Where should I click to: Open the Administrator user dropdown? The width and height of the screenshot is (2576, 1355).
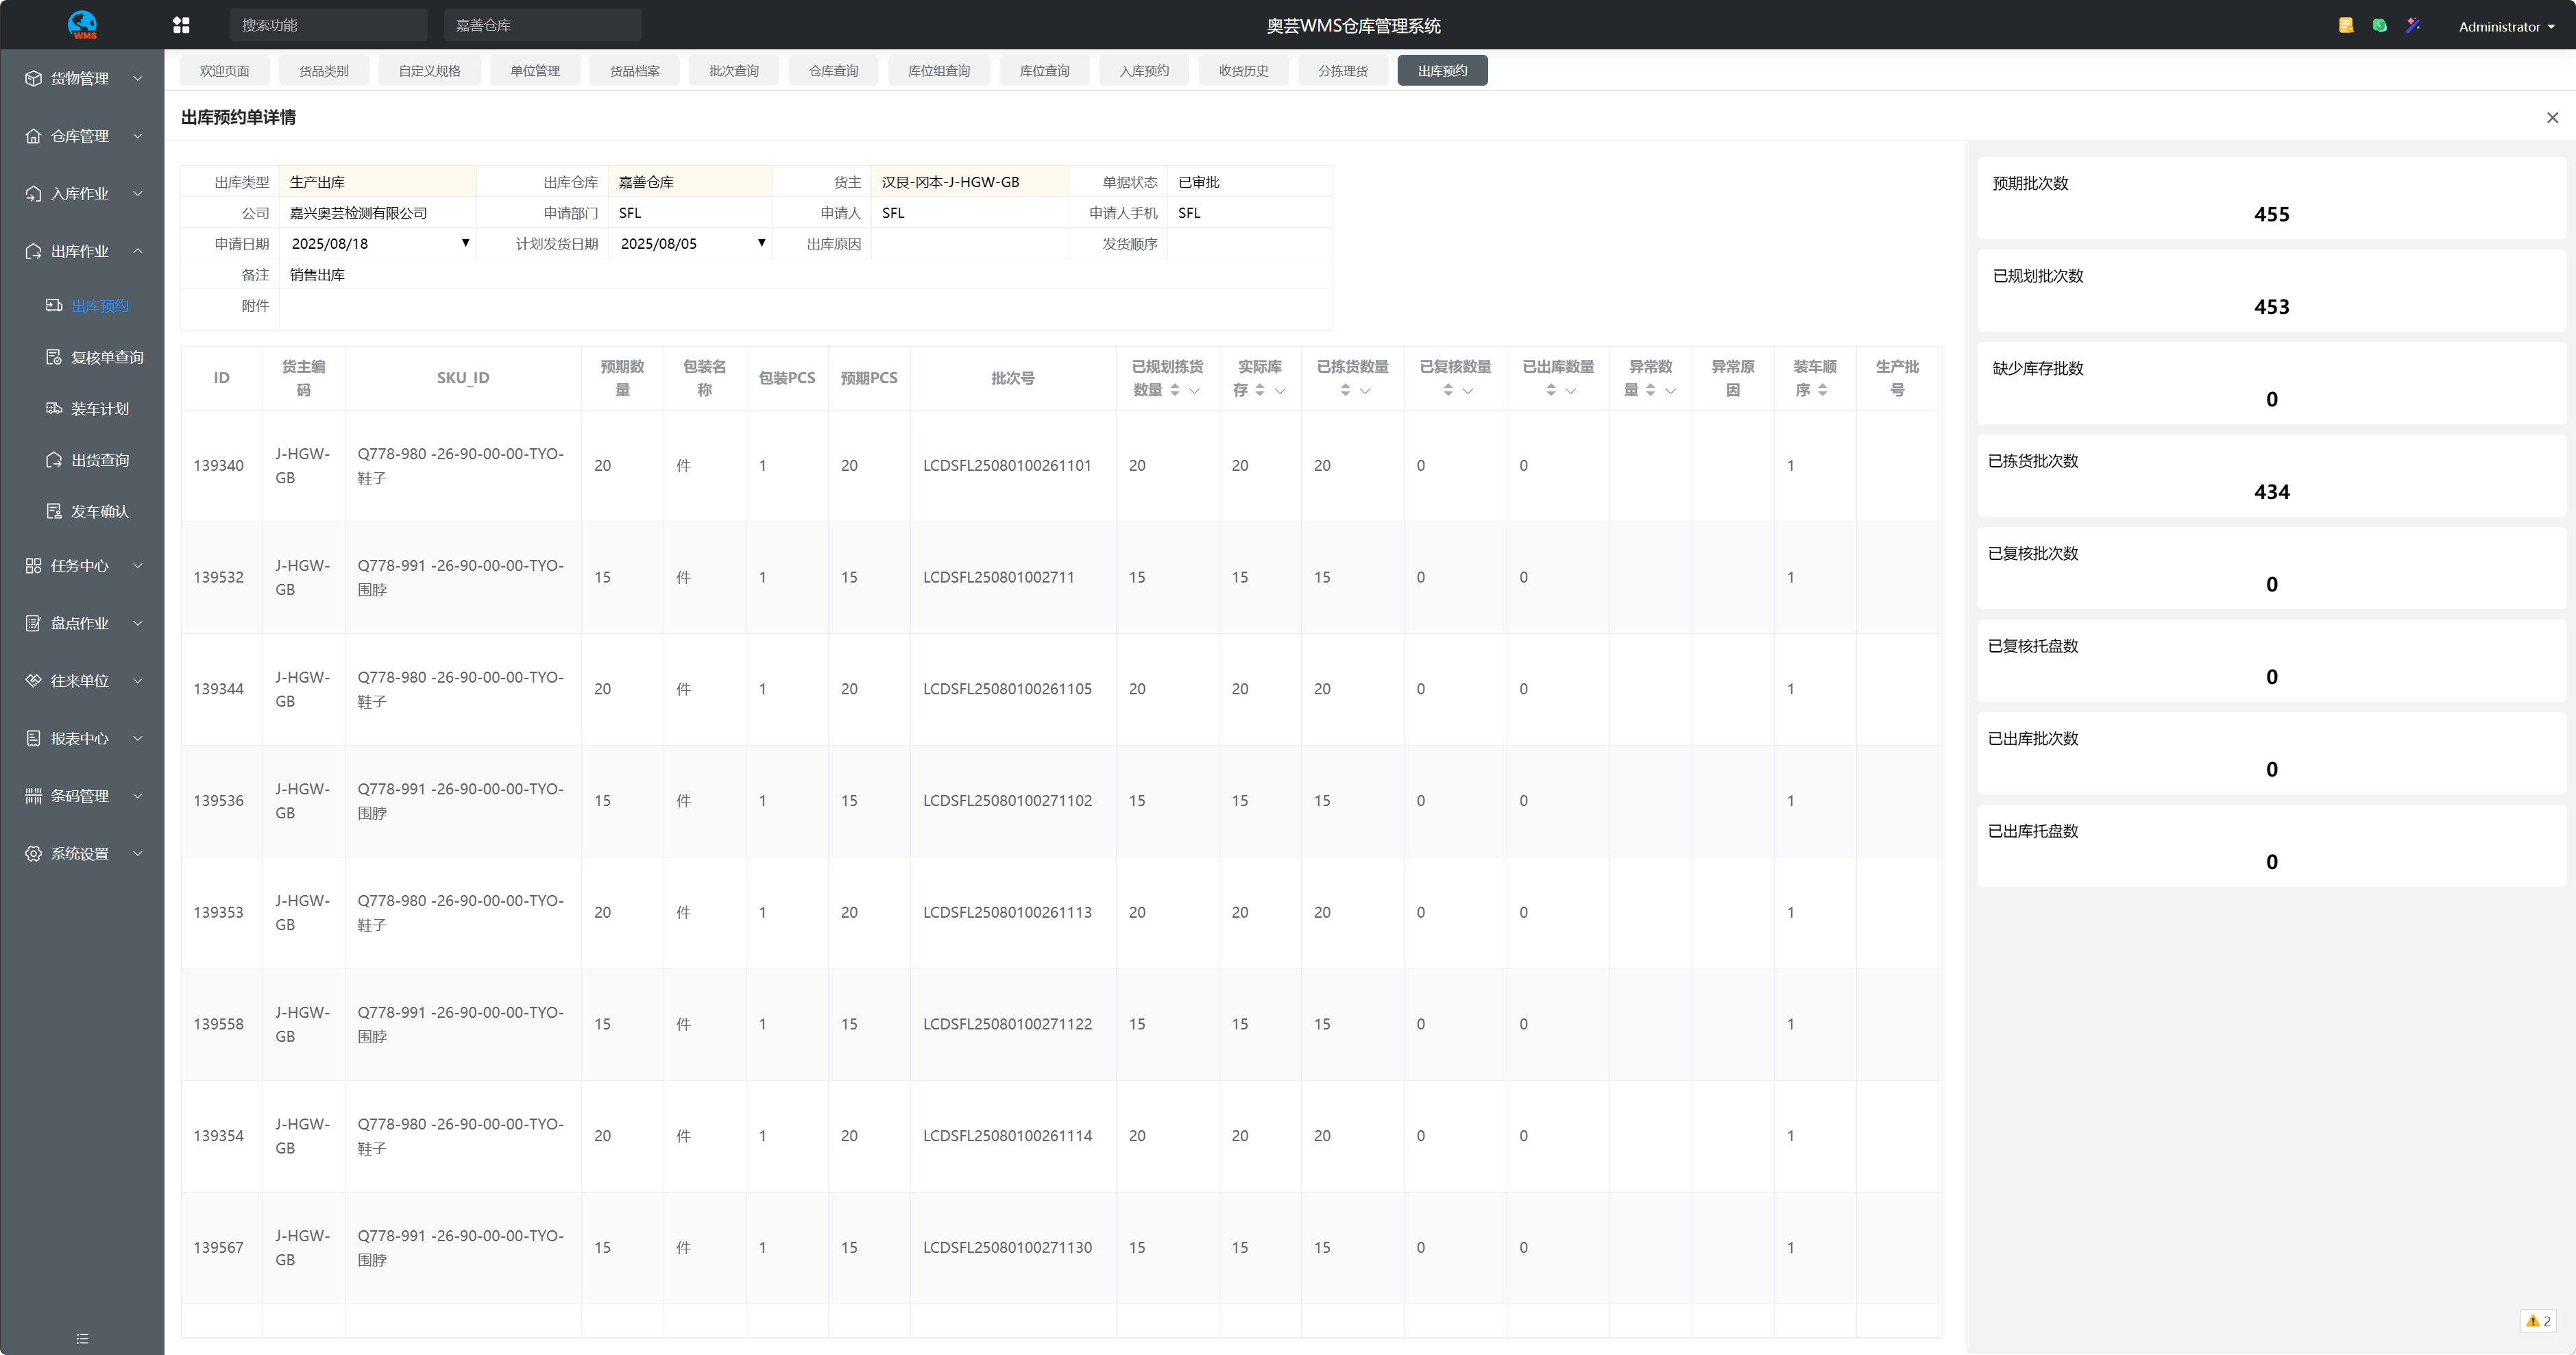coord(2506,26)
